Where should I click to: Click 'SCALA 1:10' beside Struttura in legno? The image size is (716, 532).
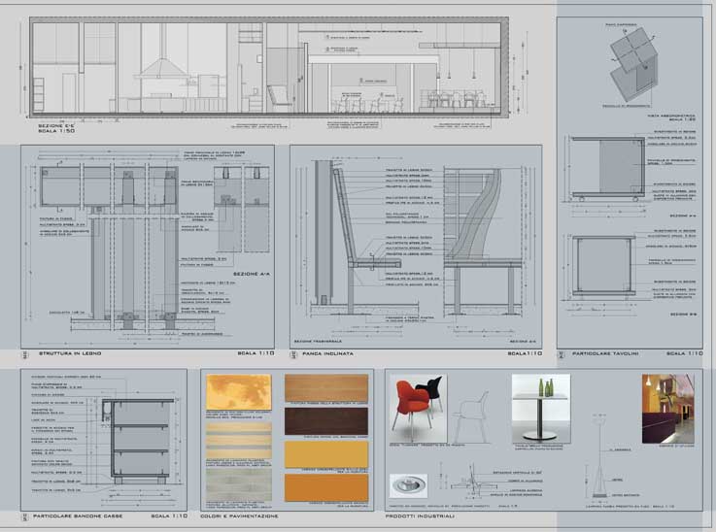(x=256, y=353)
